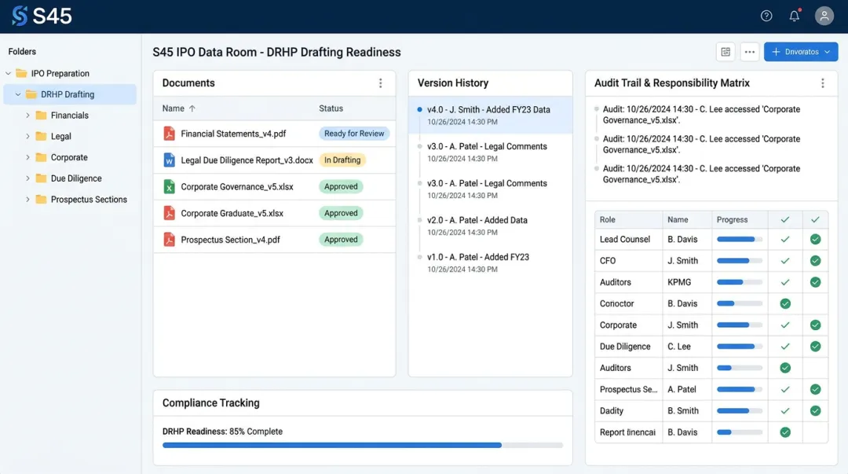Click the second checkmark column header in matrix
848x474 pixels.
815,219
